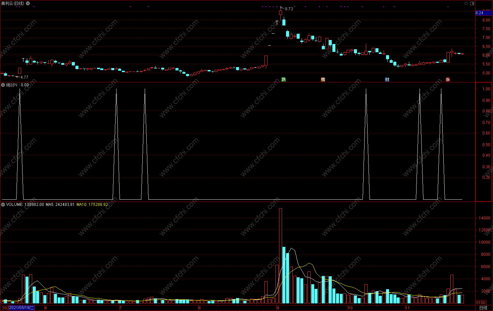Click the diamond icon at top right

(466, 3)
